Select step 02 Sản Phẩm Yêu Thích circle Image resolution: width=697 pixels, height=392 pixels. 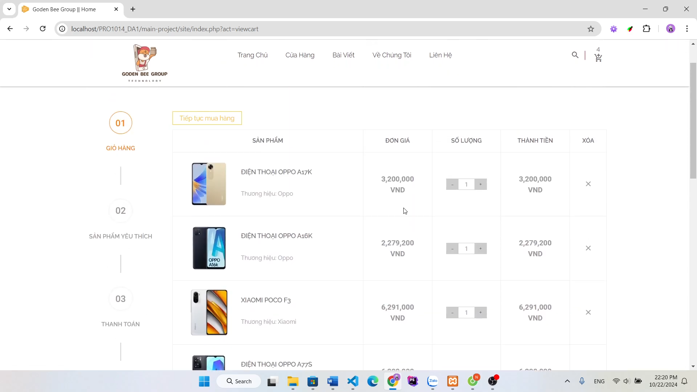(x=121, y=211)
